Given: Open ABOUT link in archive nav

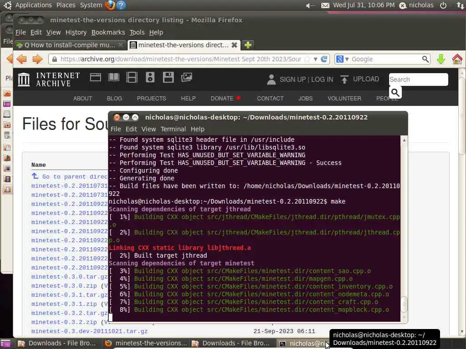Looking at the screenshot, I should [82, 99].
